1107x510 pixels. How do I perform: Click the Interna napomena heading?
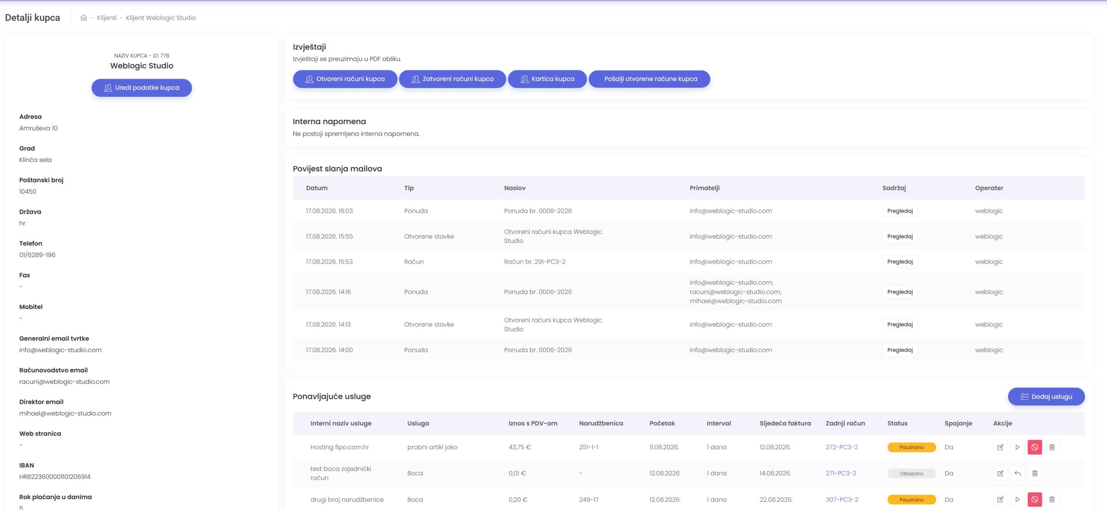tap(329, 121)
